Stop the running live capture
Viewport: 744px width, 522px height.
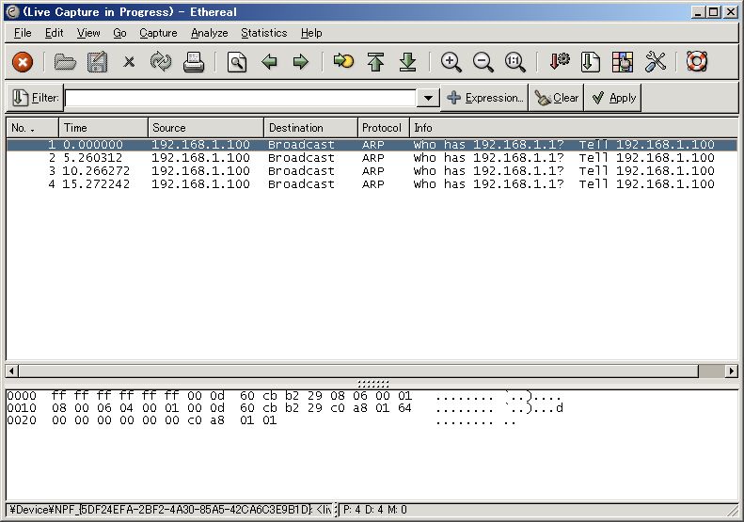[x=23, y=62]
